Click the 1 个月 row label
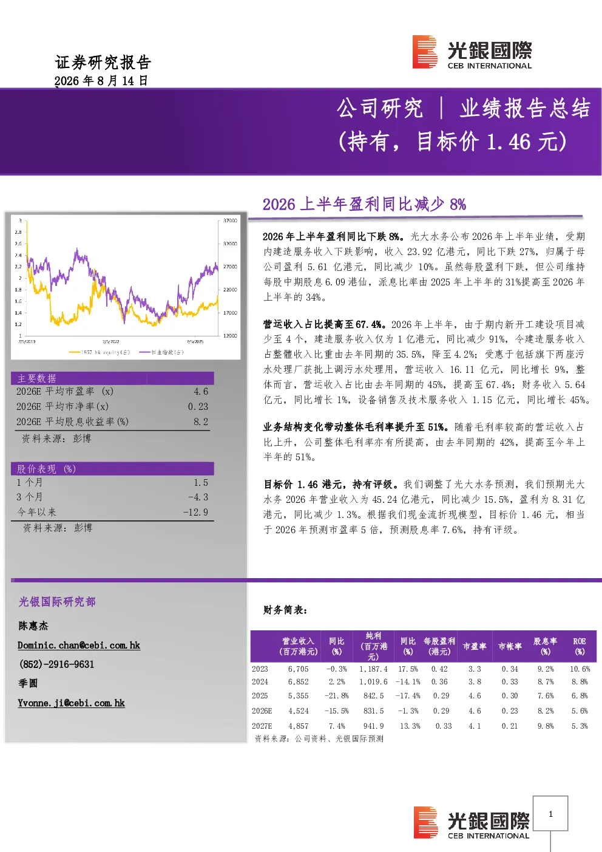The width and height of the screenshot is (602, 852). click(29, 483)
